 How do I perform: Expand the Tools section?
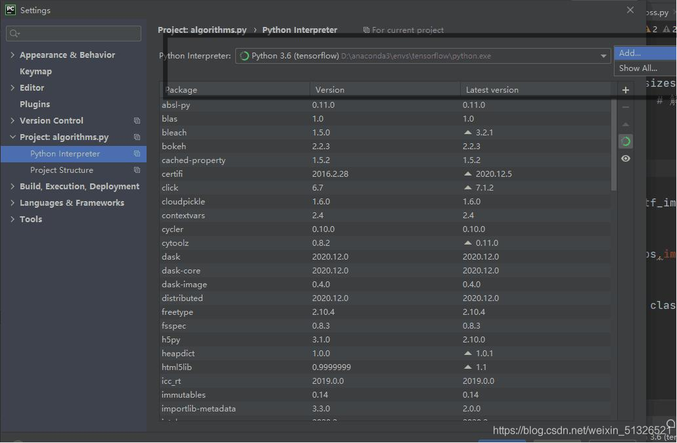coord(12,219)
